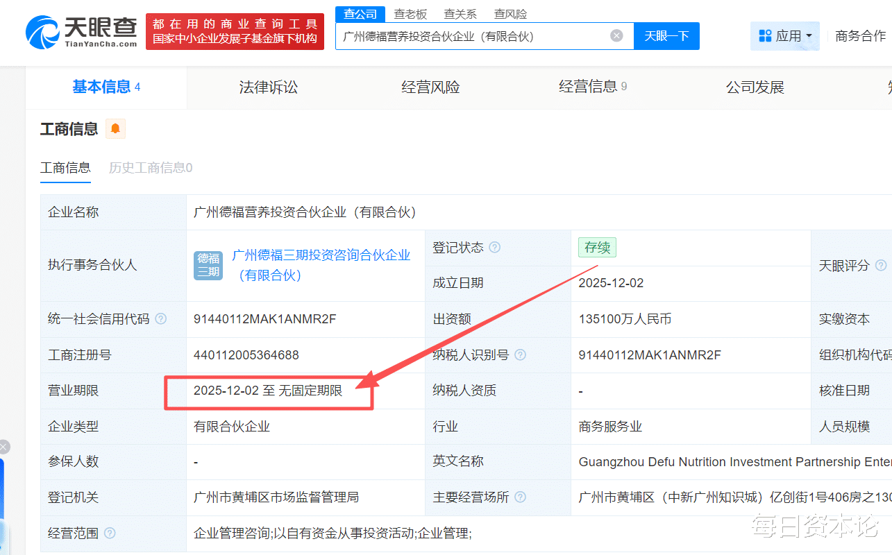Image resolution: width=892 pixels, height=555 pixels.
Task: Click help icon next to 天眼评分
Action: tap(881, 266)
